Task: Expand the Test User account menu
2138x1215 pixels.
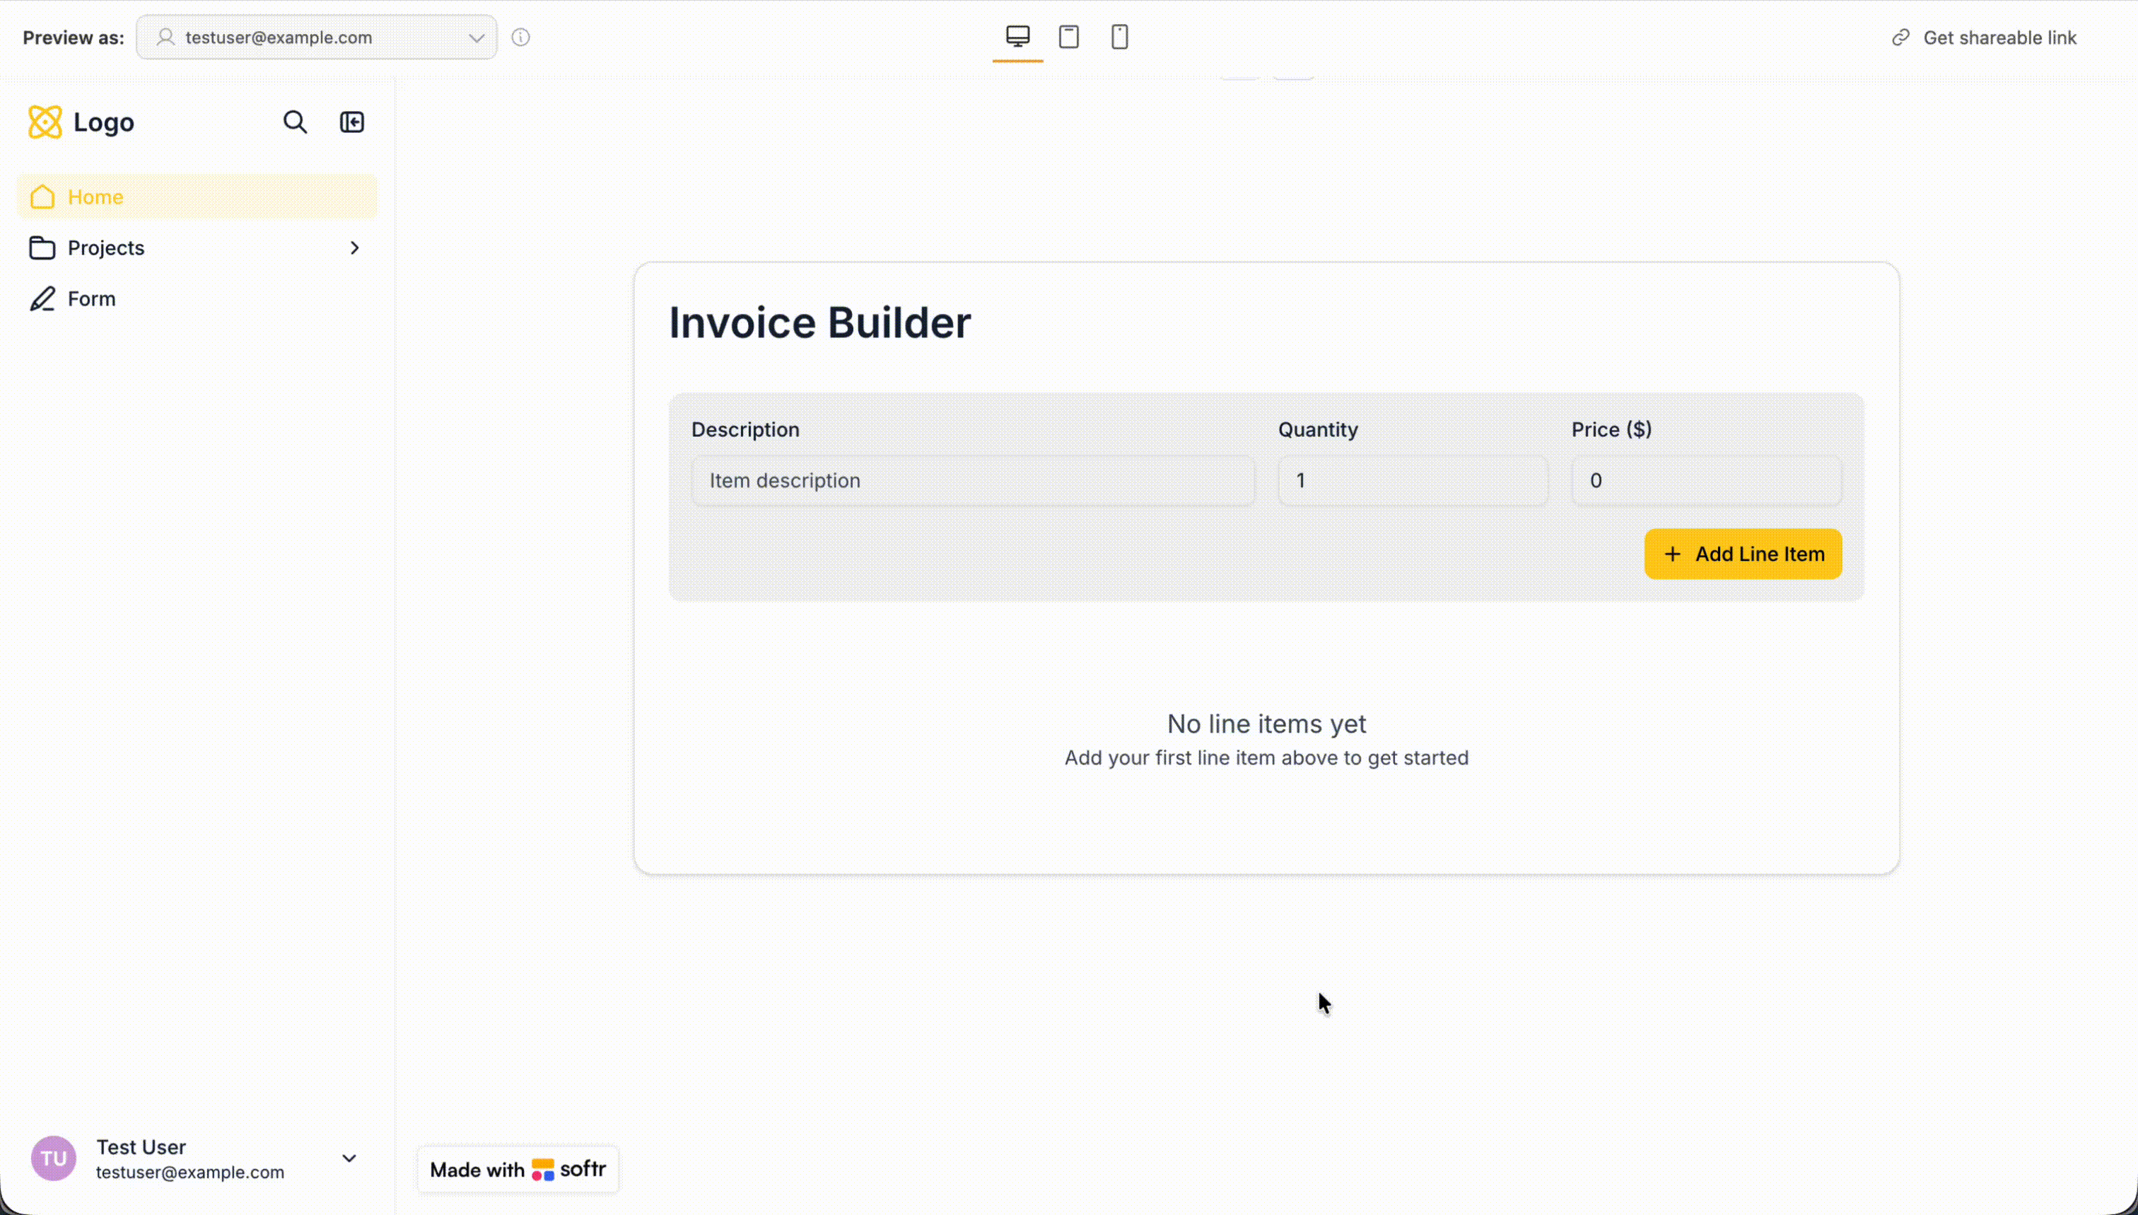Action: click(x=349, y=1158)
